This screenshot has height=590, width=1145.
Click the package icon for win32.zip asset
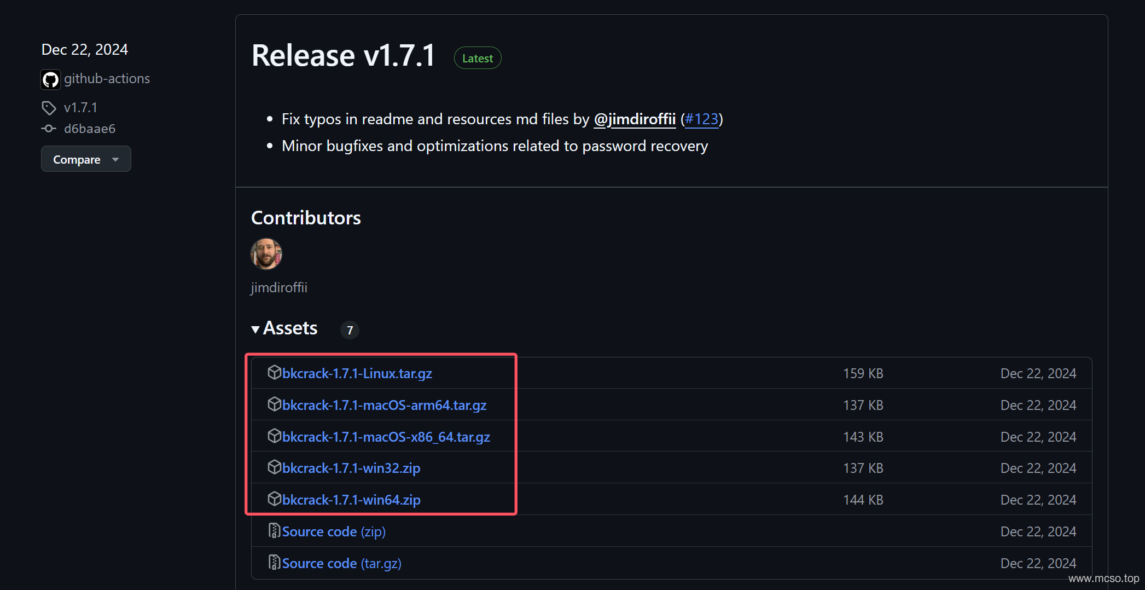[274, 467]
